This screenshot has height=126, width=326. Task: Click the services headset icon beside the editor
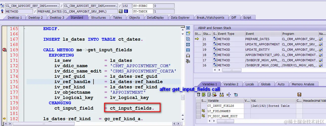tap(188, 56)
